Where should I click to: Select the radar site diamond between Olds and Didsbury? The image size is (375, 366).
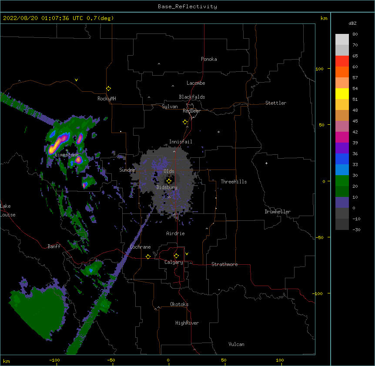coord(169,181)
